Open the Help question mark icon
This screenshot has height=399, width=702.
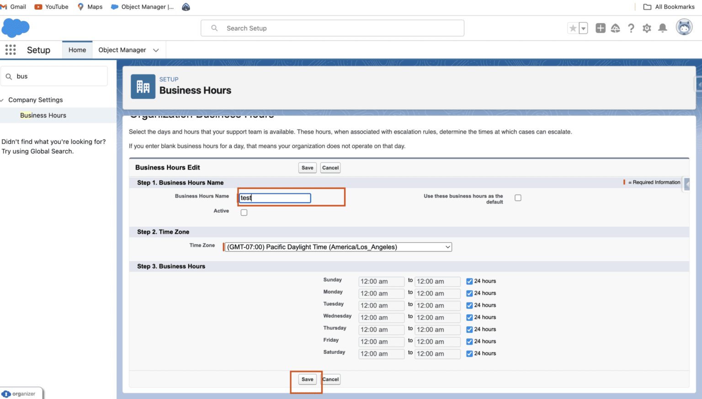[x=631, y=28]
